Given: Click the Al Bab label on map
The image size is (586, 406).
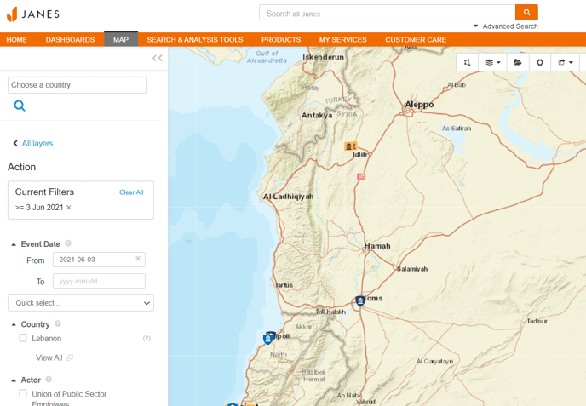Looking at the screenshot, I should (x=457, y=85).
